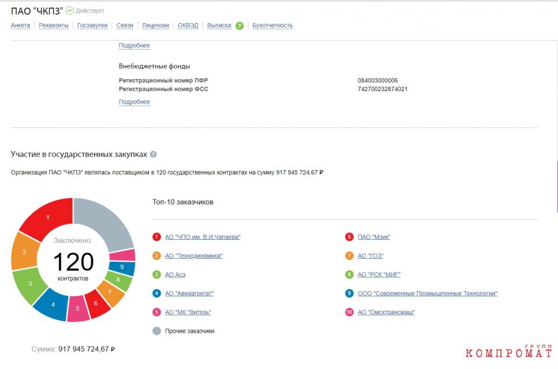Click PFR registration number 084003000006
This screenshot has height=369, width=558.
(x=378, y=81)
